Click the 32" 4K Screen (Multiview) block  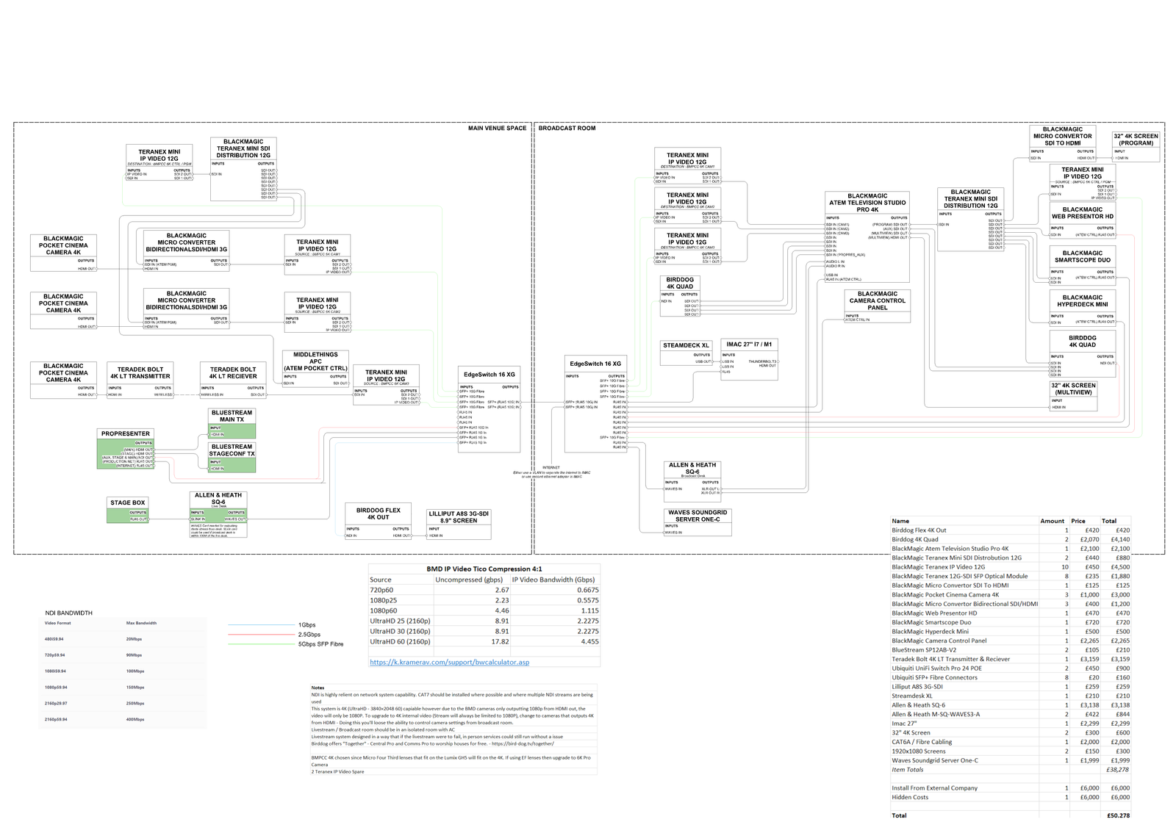click(x=1073, y=396)
